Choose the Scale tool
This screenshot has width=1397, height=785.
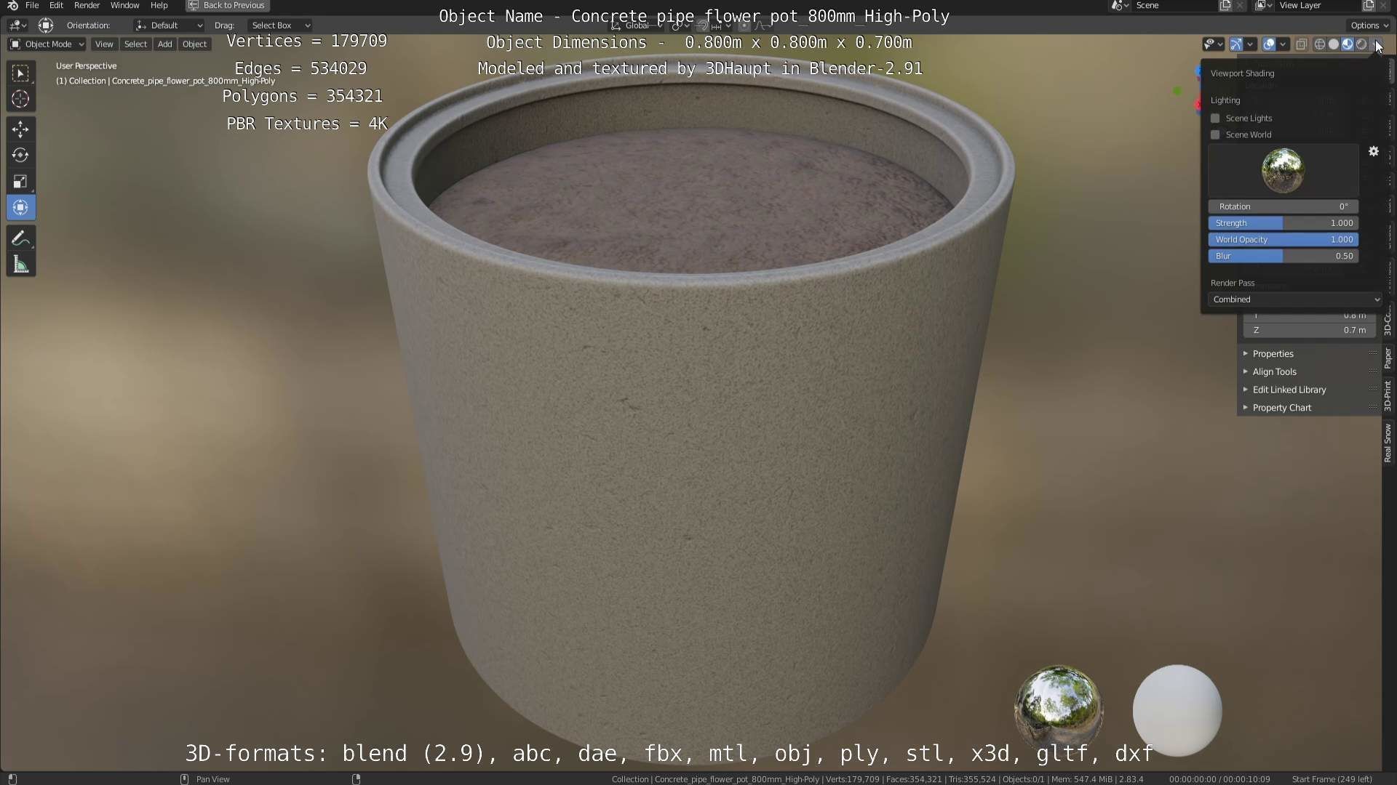(20, 182)
